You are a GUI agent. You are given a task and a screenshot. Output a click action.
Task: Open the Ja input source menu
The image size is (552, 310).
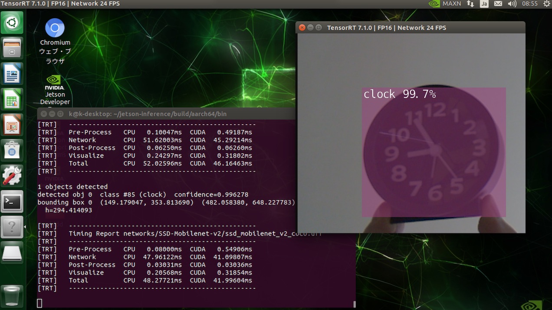(x=484, y=4)
